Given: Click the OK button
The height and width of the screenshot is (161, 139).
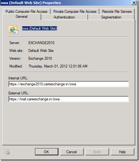Looking at the screenshot, I should [47, 152].
